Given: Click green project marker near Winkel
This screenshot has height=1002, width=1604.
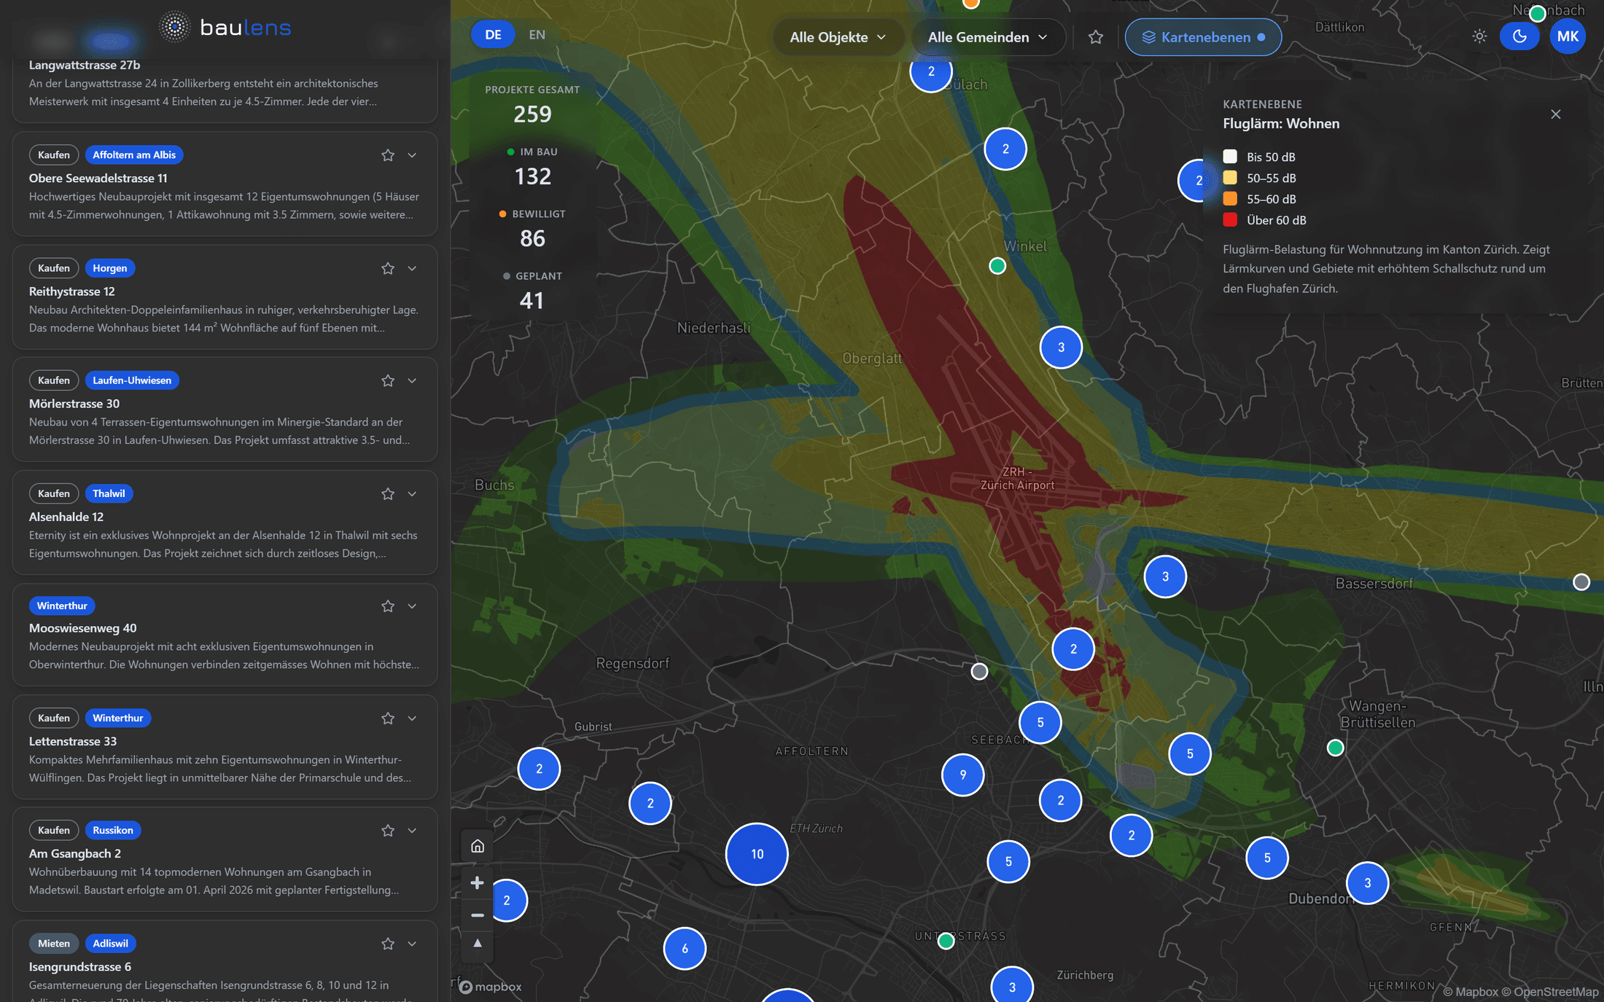Looking at the screenshot, I should click(997, 266).
